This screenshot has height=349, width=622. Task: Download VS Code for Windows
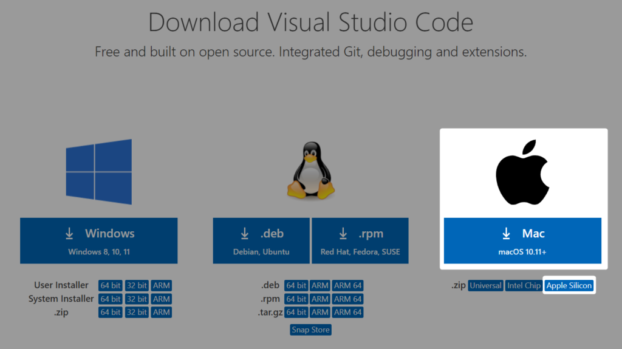[99, 241]
